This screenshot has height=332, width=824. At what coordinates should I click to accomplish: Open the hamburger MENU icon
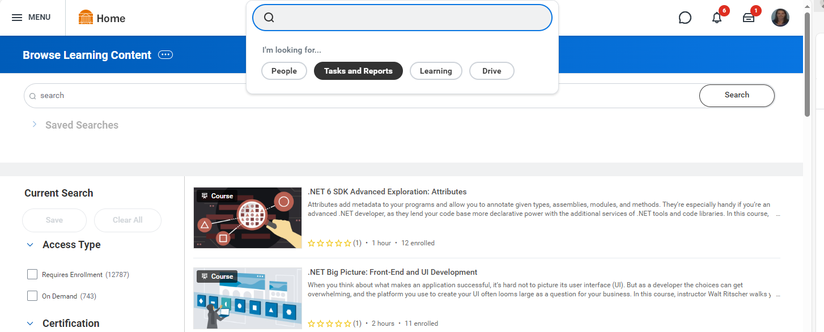pos(17,18)
